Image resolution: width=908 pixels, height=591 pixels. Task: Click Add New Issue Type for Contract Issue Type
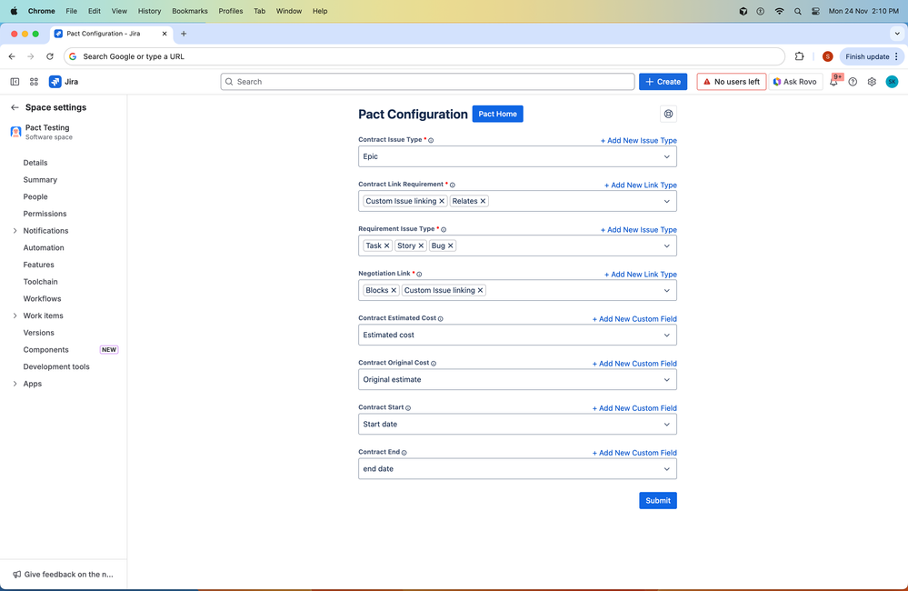pos(639,140)
